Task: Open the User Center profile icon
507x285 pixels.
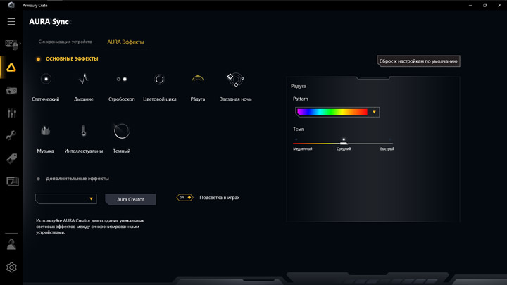Action: [x=11, y=244]
